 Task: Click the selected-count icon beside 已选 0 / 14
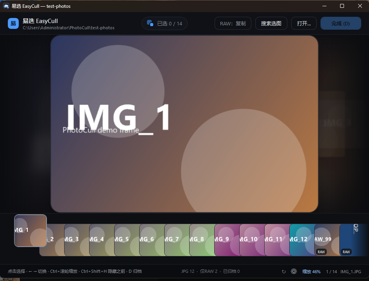[150, 23]
